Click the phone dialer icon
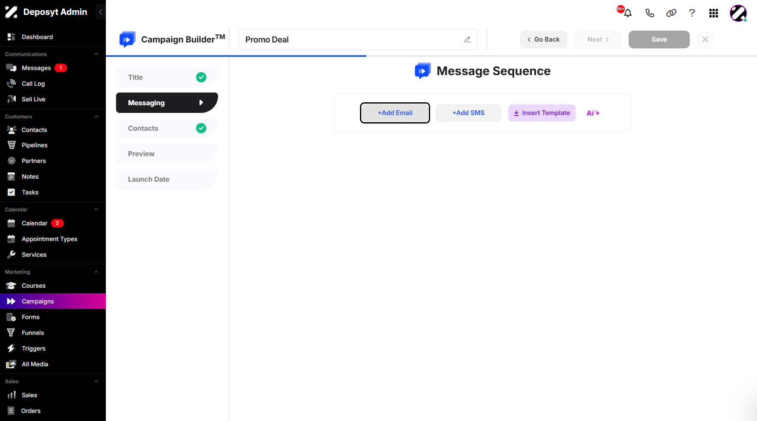 (x=649, y=13)
